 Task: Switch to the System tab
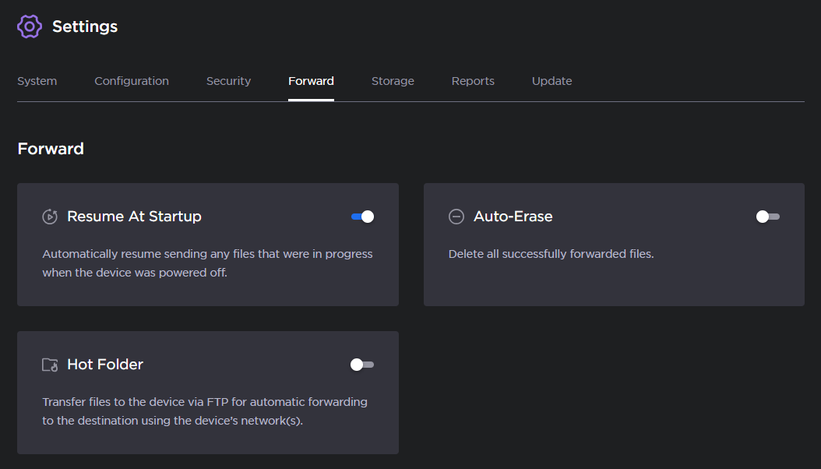(37, 80)
